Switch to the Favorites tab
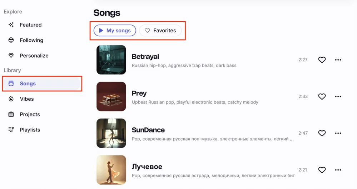 click(160, 31)
